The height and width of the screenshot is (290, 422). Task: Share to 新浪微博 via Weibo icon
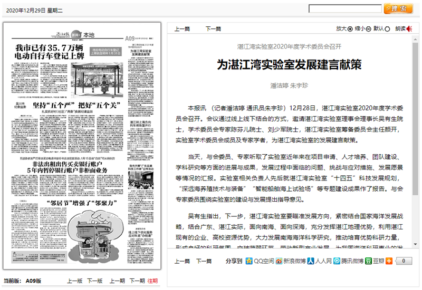tap(279, 261)
